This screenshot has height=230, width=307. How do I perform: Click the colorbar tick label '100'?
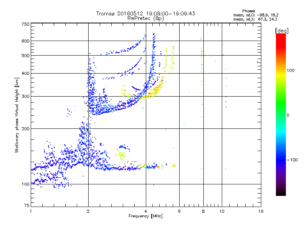tap(290, 71)
